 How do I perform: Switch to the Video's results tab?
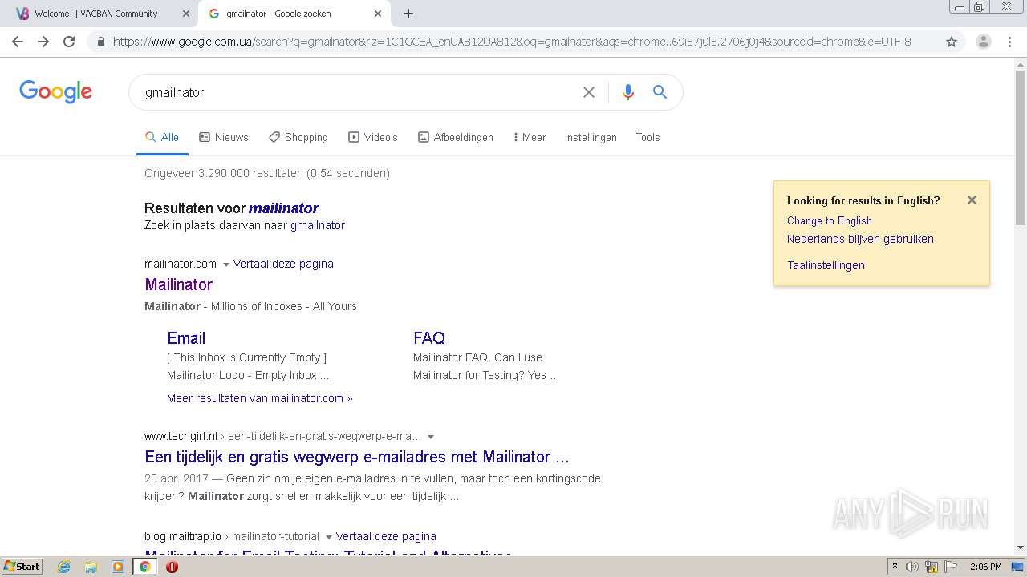point(373,137)
